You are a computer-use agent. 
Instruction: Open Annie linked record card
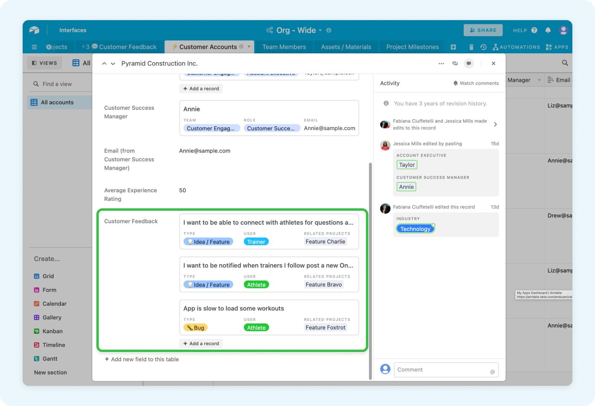269,118
